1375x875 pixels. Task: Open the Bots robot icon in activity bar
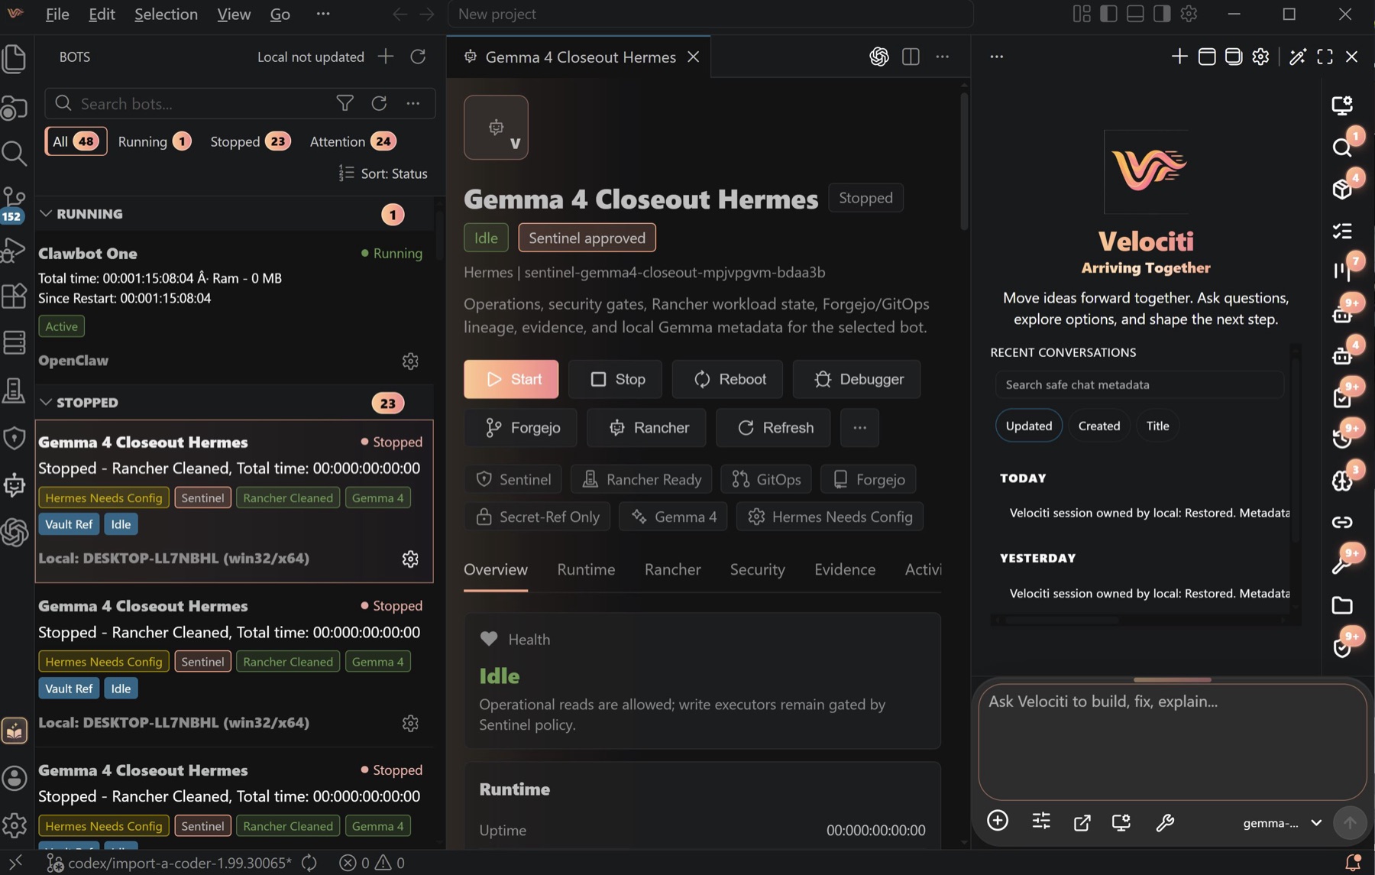click(x=15, y=484)
